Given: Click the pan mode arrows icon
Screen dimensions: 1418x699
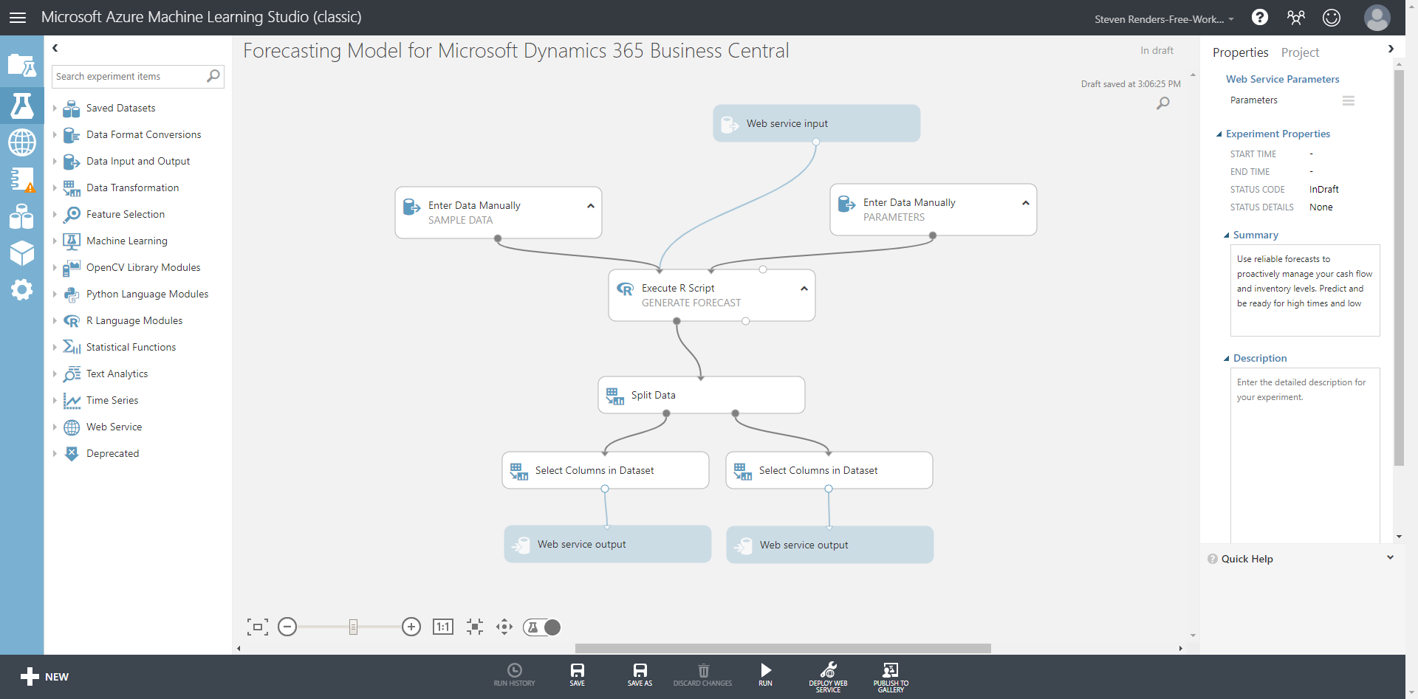Looking at the screenshot, I should [x=504, y=627].
